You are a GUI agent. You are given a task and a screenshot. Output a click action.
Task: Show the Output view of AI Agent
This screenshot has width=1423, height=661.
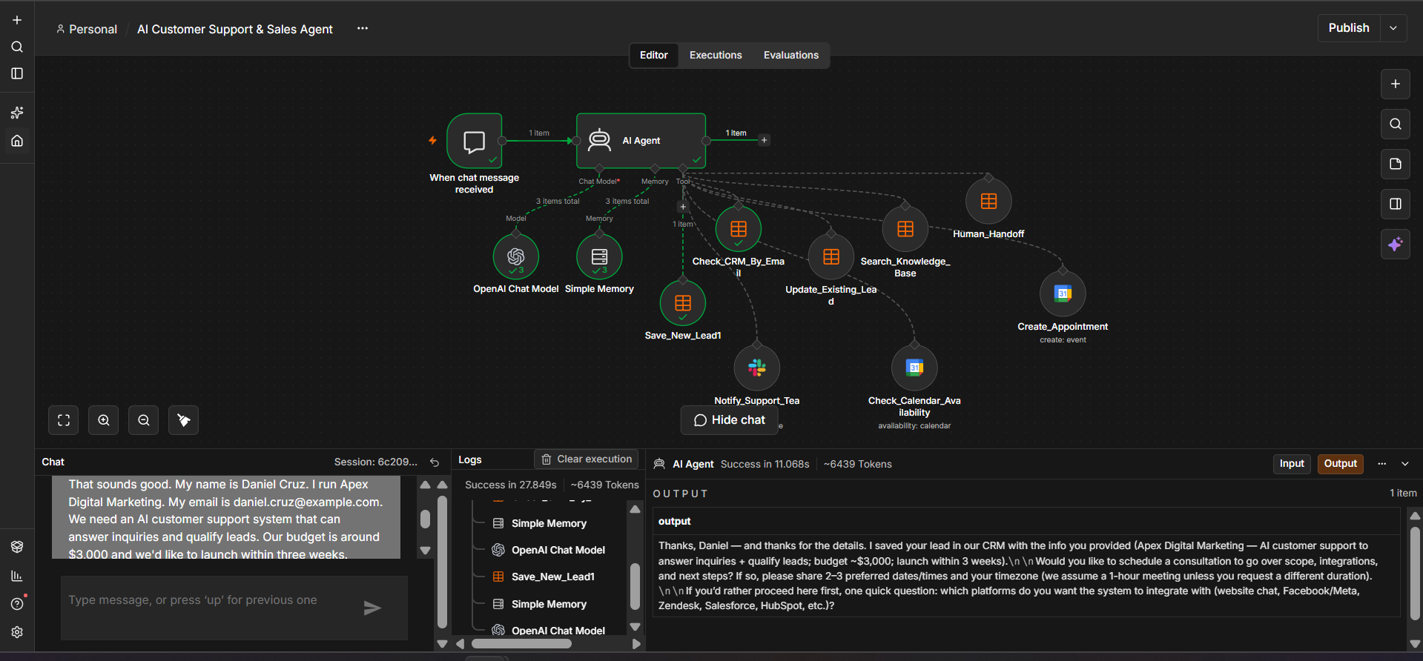tap(1340, 464)
